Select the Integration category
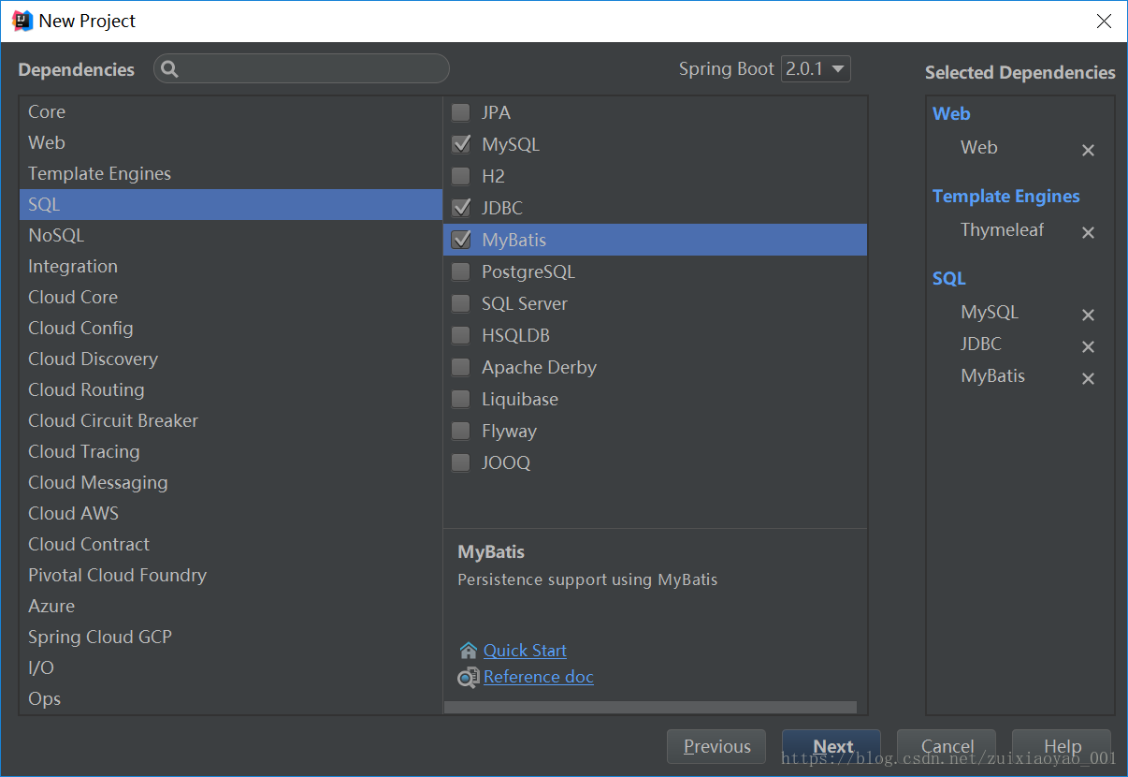 230,266
